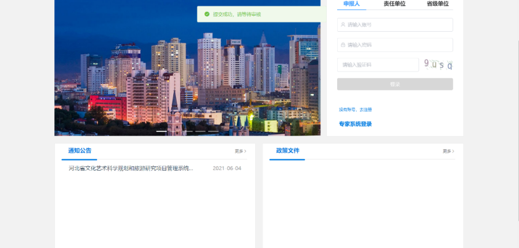The height and width of the screenshot is (248, 519).
Task: Expand 更多 in the 政策文件 section
Action: tap(448, 151)
